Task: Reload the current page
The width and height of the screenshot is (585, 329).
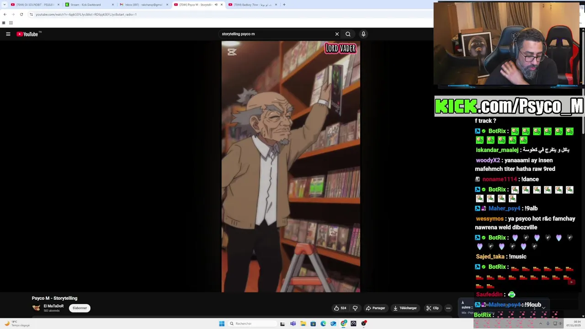Action: coord(21,14)
